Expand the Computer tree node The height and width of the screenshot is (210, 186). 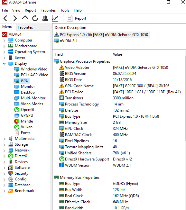point(4,40)
